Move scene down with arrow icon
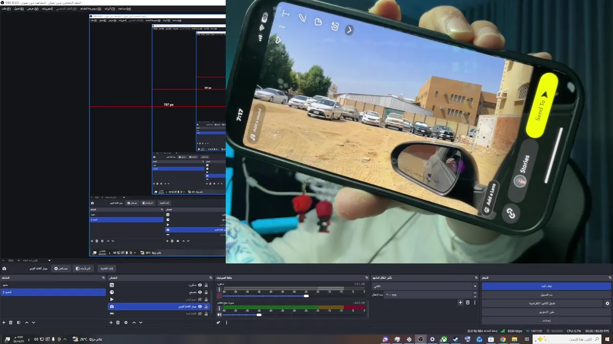The width and height of the screenshot is (613, 344). (33, 322)
